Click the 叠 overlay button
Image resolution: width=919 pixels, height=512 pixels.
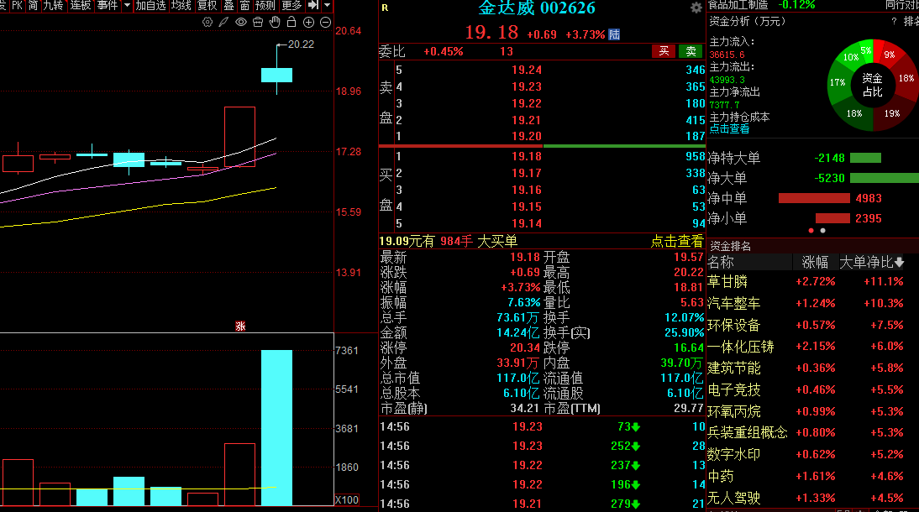click(x=228, y=5)
